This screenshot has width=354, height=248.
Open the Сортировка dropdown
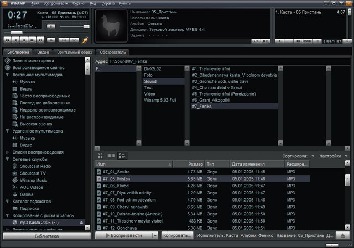tap(298, 156)
